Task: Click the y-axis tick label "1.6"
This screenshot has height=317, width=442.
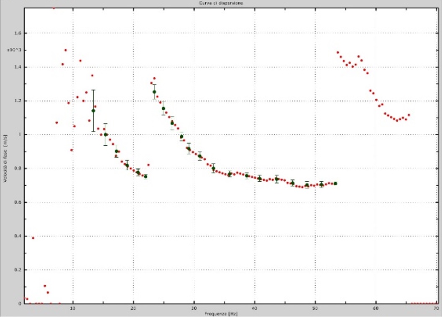Action: pos(18,33)
